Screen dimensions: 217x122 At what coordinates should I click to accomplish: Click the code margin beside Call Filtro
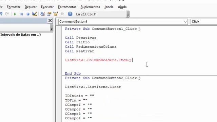tap(59, 42)
